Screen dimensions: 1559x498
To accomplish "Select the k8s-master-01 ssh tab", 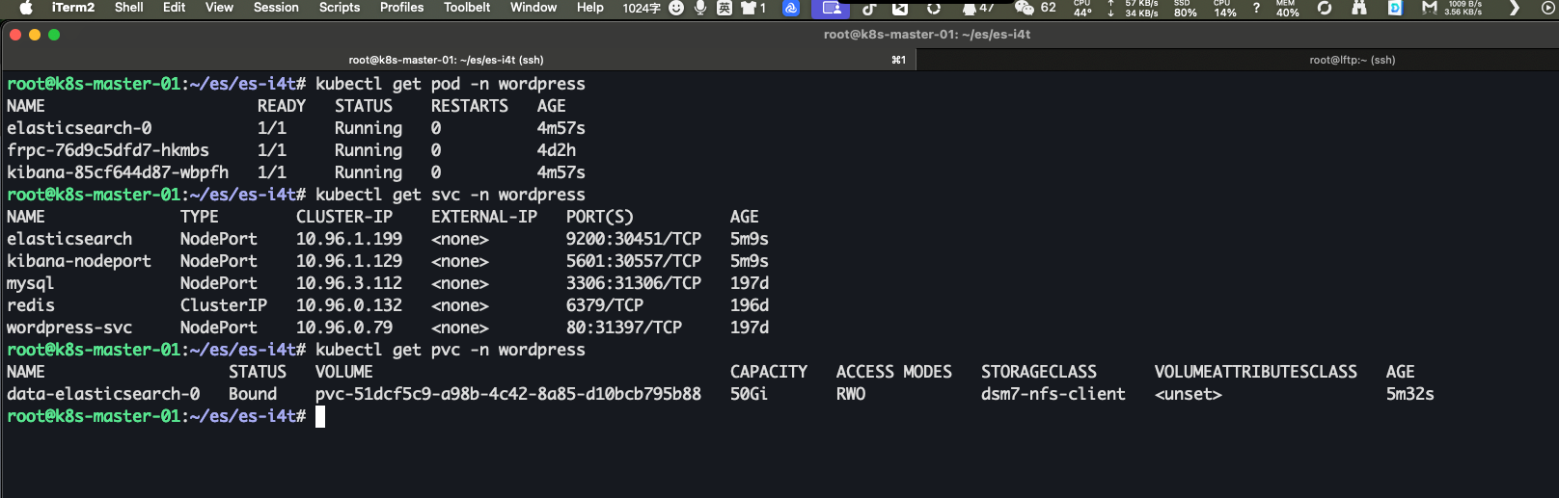I will coord(446,60).
